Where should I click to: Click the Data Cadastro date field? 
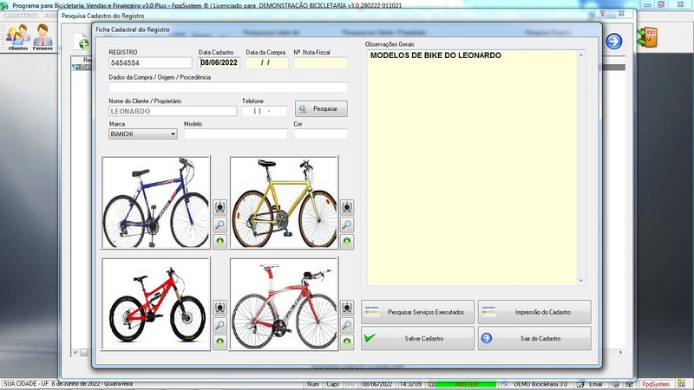coord(219,62)
